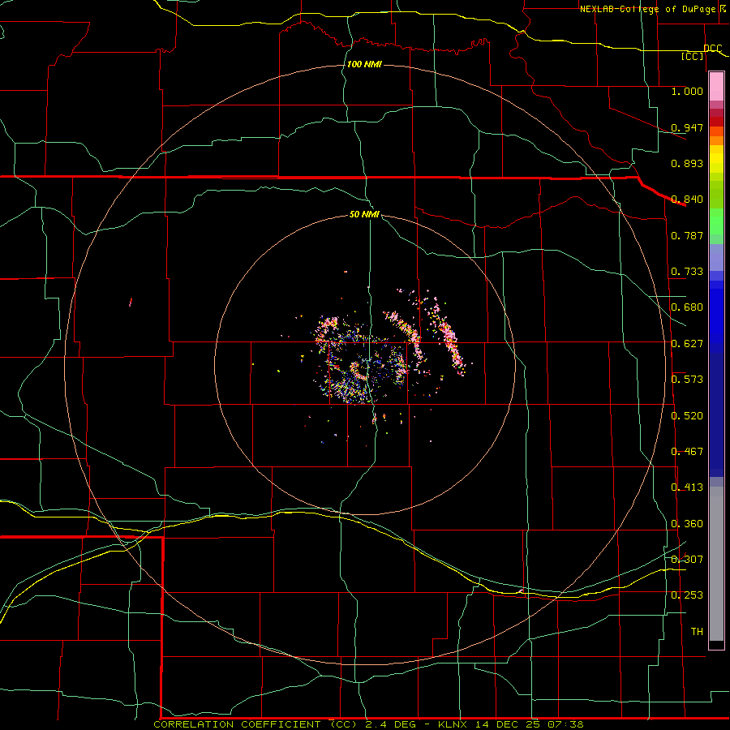Click the 0.787 scale value
The width and height of the screenshot is (730, 730).
(x=687, y=235)
